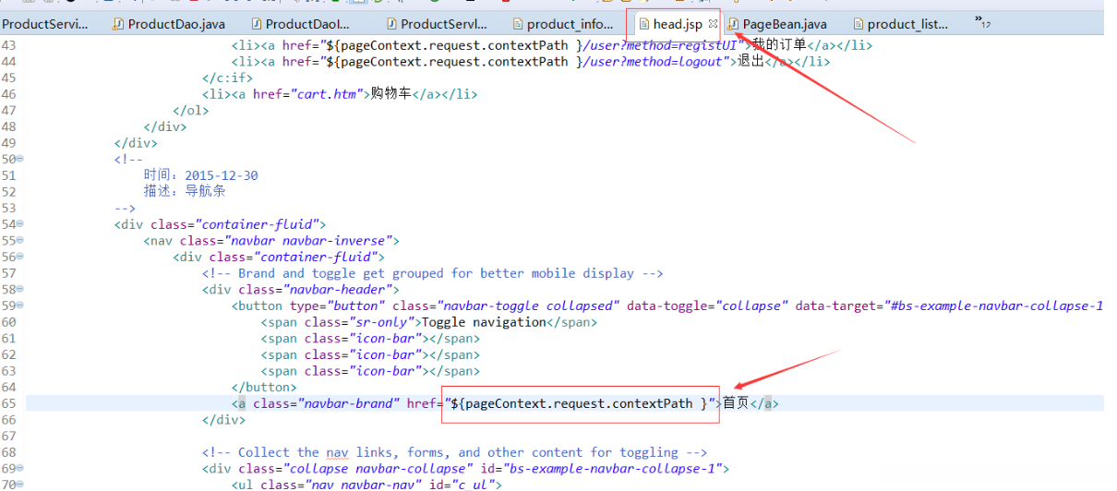Click the </button> closing tag on line 64
Screen dimensions: 1117x491
point(264,388)
